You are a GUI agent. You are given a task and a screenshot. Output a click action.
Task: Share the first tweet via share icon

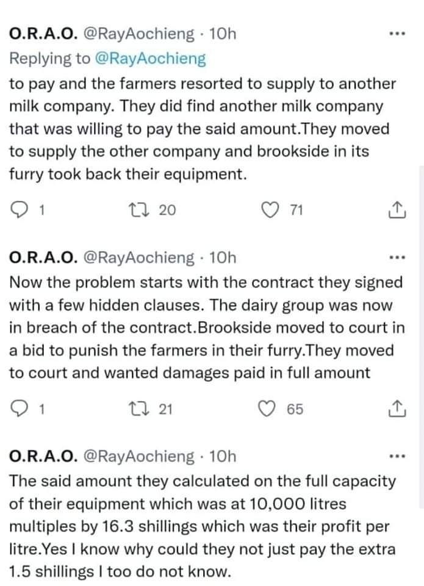tap(397, 209)
